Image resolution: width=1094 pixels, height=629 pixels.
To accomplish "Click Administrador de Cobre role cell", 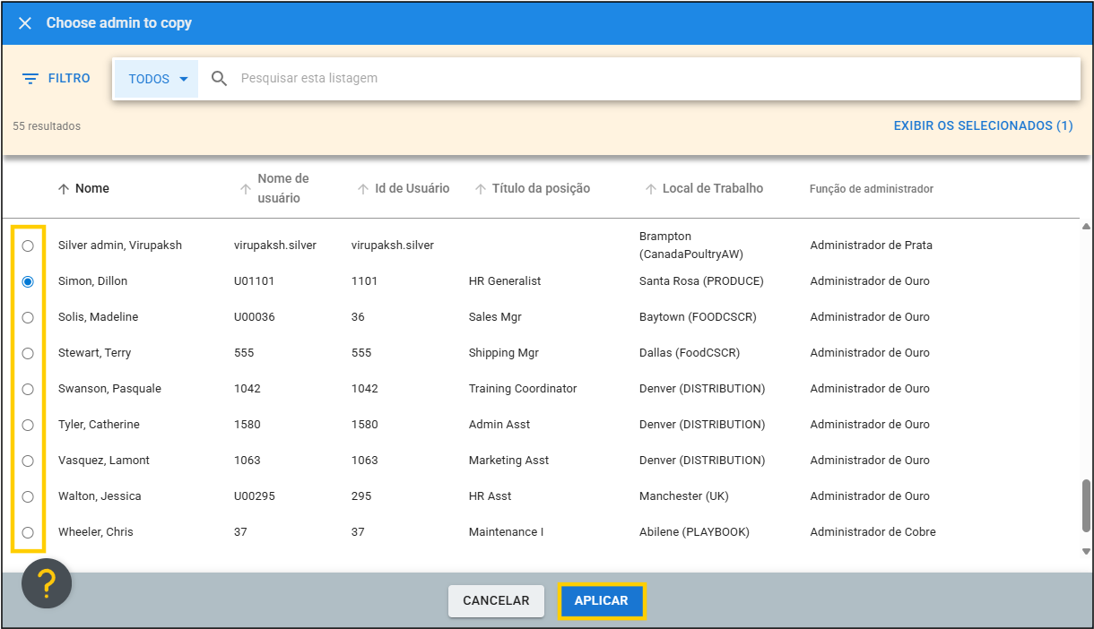I will 873,532.
